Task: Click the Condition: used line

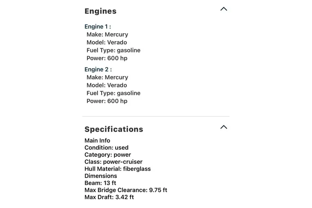Action: pyautogui.click(x=106, y=148)
